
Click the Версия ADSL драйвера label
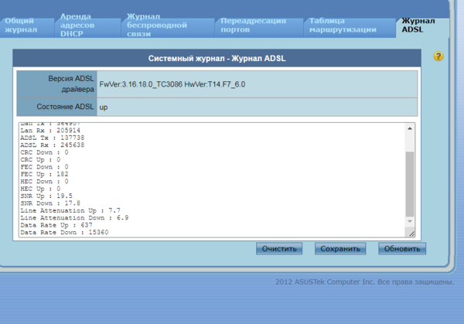[70, 84]
